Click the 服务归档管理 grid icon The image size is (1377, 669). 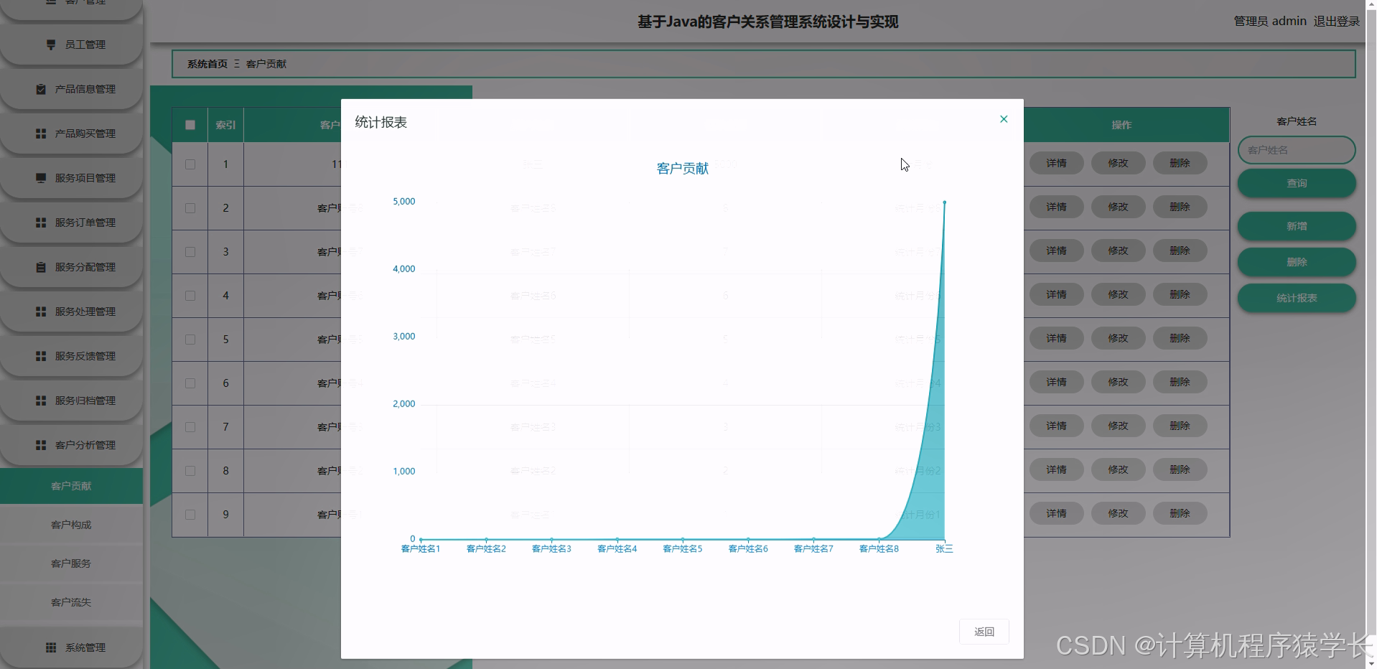point(41,401)
